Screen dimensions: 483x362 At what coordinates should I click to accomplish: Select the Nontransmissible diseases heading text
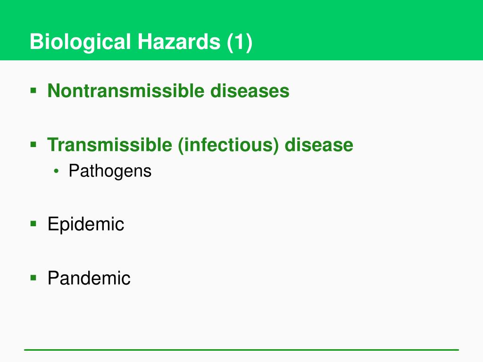[168, 91]
